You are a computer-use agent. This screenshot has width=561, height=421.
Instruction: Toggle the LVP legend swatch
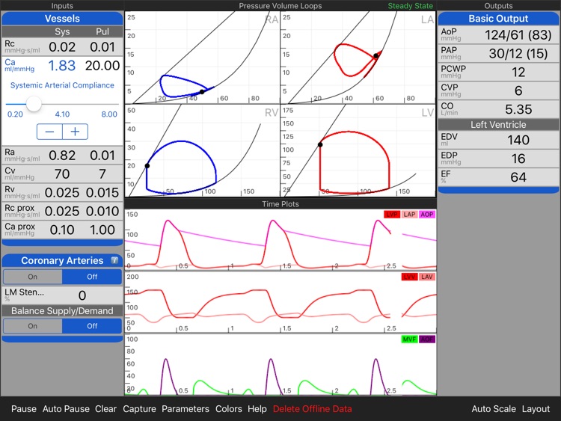(x=392, y=215)
